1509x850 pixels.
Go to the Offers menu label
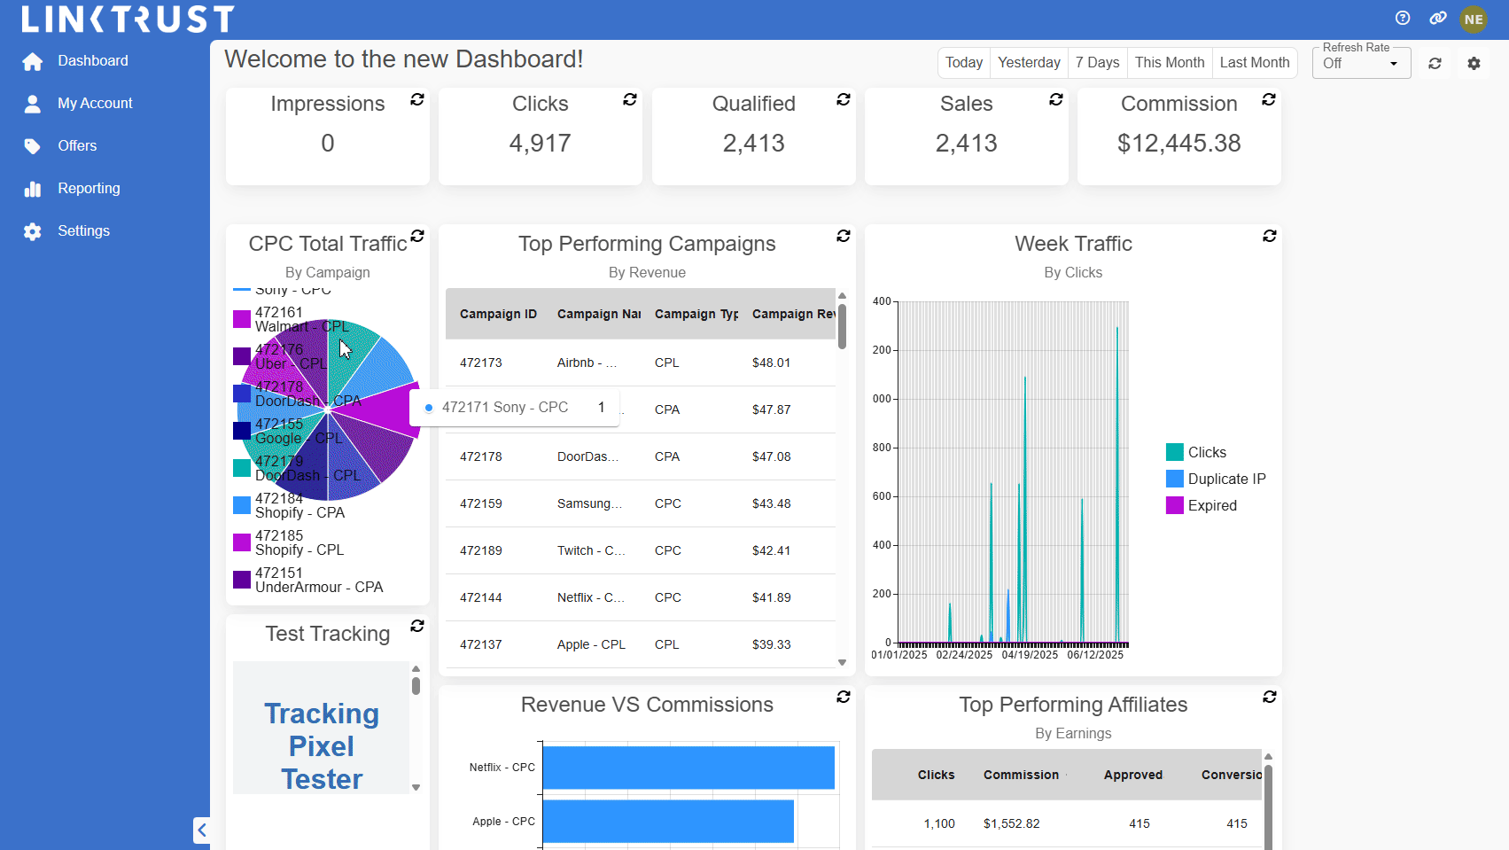(x=77, y=145)
